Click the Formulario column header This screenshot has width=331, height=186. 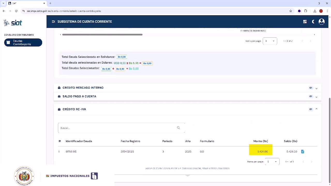coord(207,141)
